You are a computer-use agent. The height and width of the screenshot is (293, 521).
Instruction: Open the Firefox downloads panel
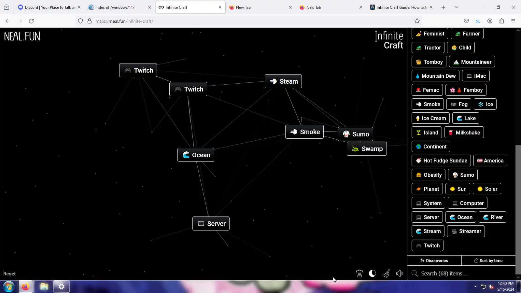(478, 21)
